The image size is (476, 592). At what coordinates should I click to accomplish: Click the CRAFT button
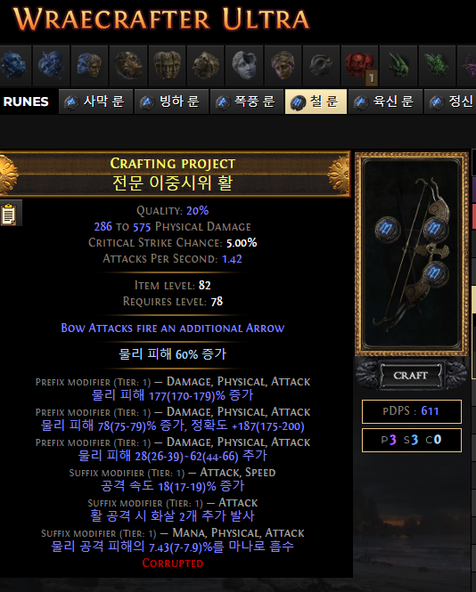(411, 376)
